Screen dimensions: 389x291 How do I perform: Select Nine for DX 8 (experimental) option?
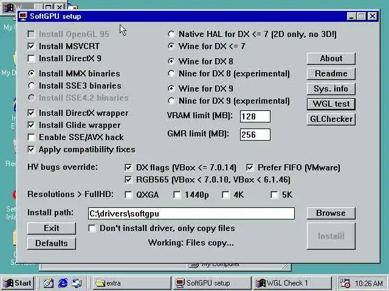pyautogui.click(x=171, y=73)
